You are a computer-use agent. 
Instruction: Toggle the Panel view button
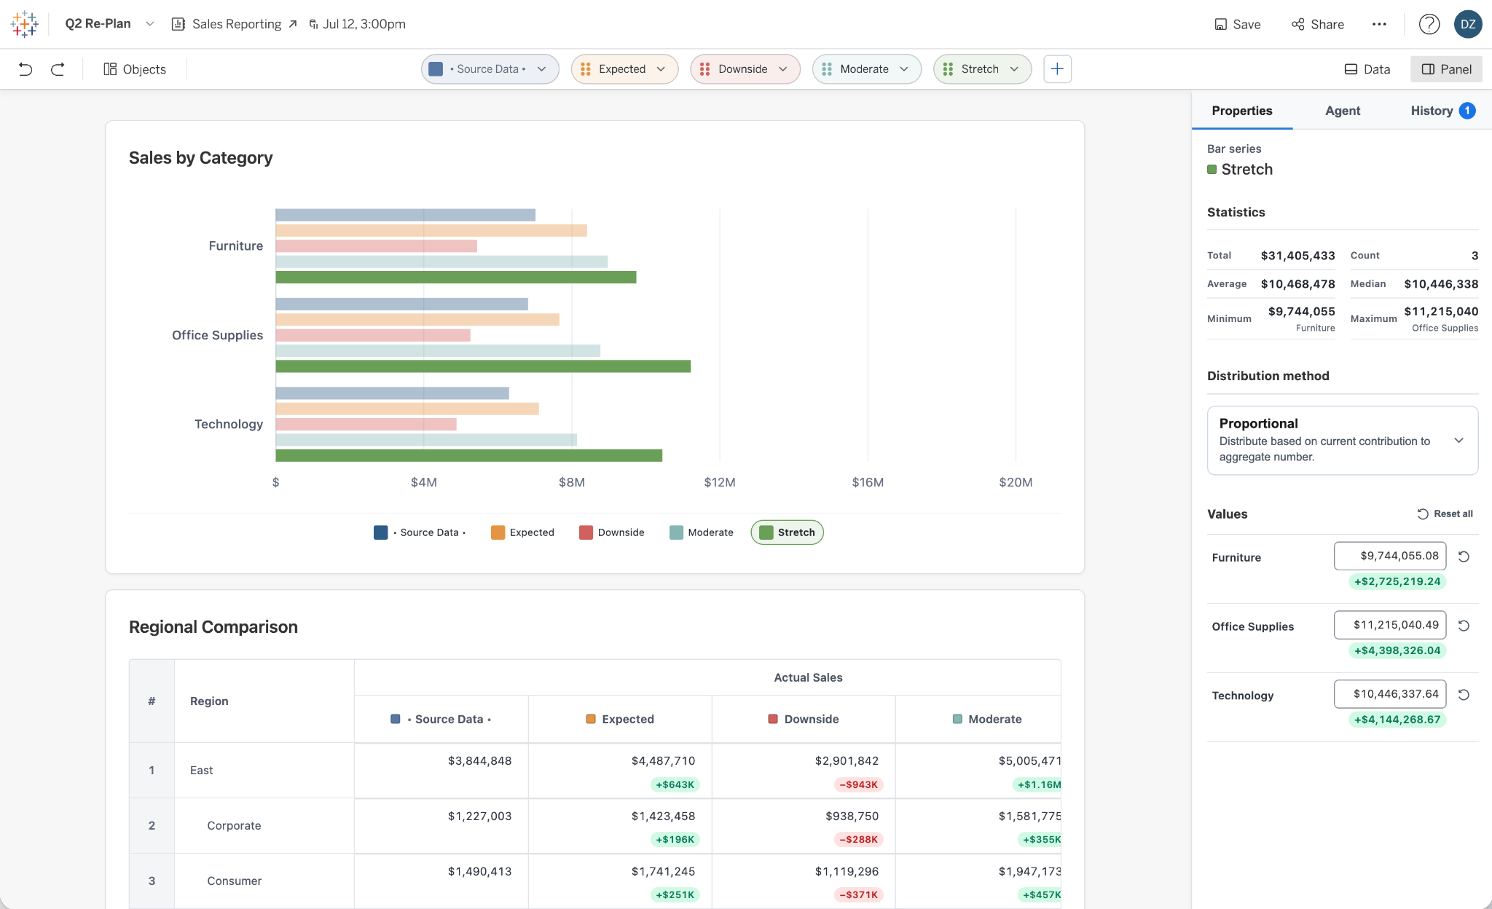pos(1446,69)
